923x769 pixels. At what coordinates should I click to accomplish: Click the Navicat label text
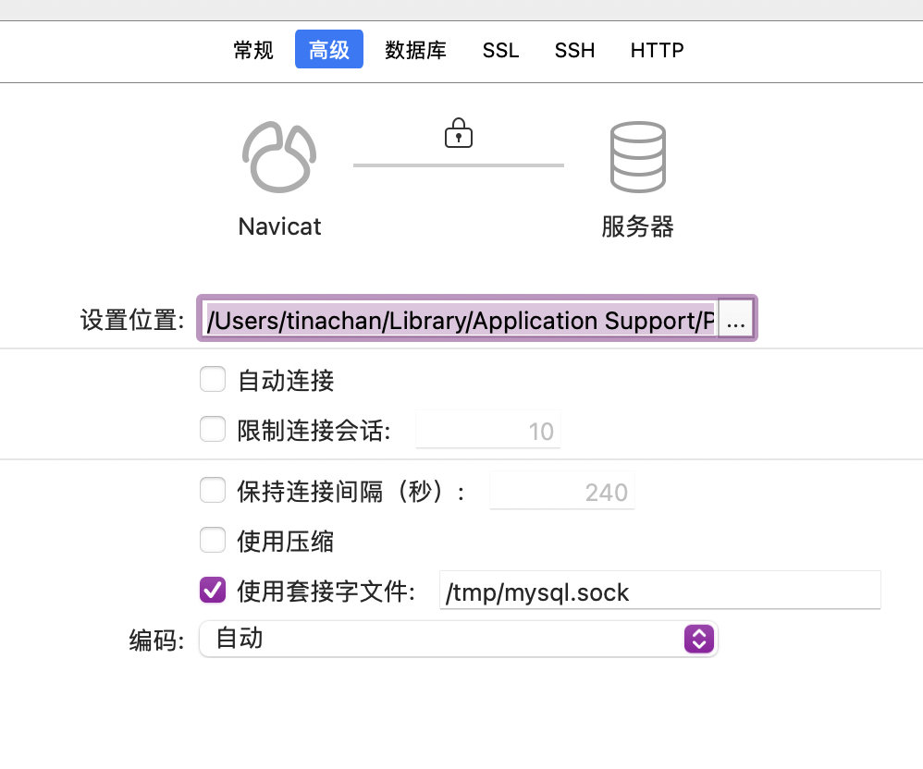tap(279, 226)
